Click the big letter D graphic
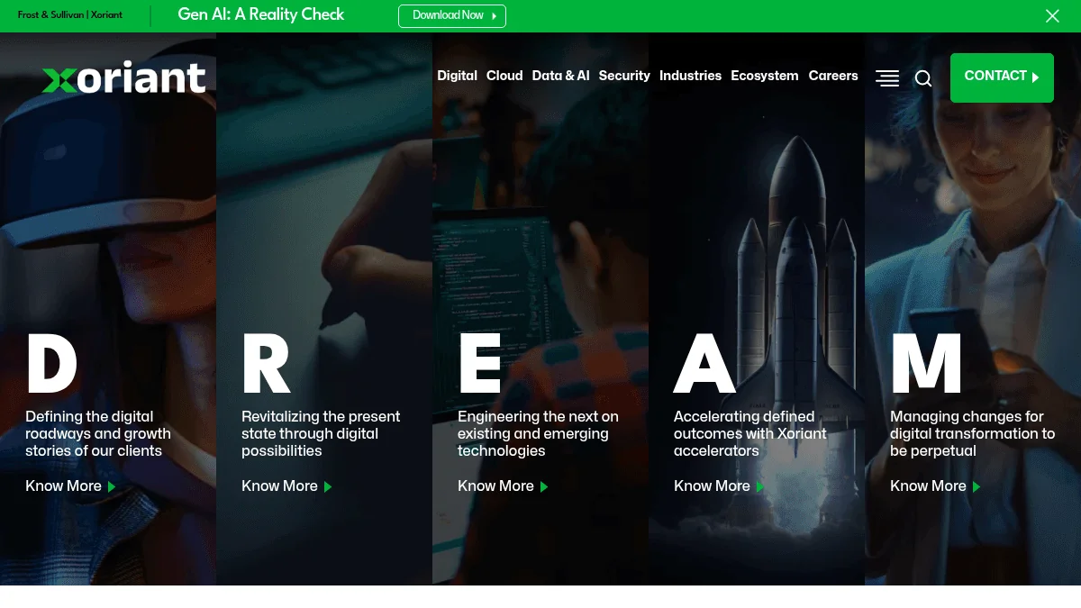 click(51, 365)
